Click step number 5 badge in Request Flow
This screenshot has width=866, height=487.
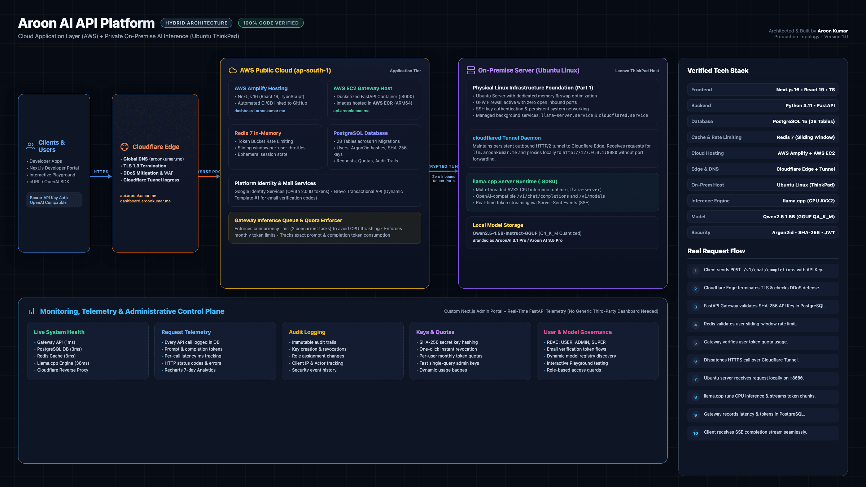coord(696,343)
